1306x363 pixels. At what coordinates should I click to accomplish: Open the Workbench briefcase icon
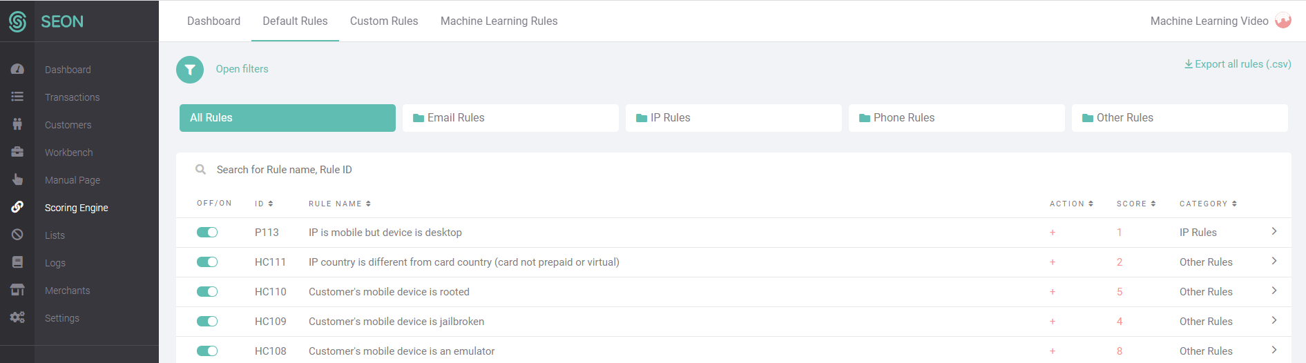tap(17, 152)
